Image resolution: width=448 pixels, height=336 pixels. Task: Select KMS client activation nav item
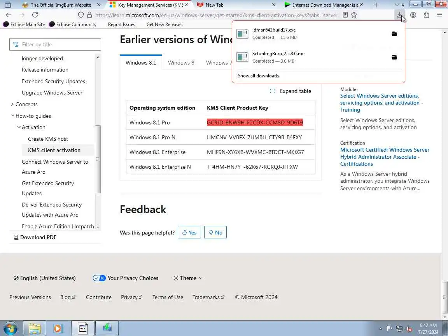(x=54, y=150)
